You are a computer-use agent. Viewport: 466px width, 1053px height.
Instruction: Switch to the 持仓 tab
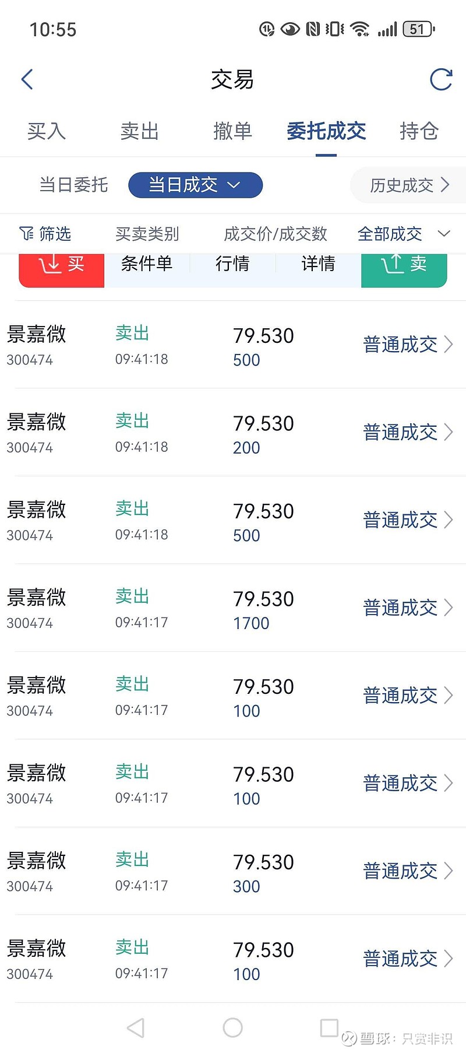click(x=419, y=131)
